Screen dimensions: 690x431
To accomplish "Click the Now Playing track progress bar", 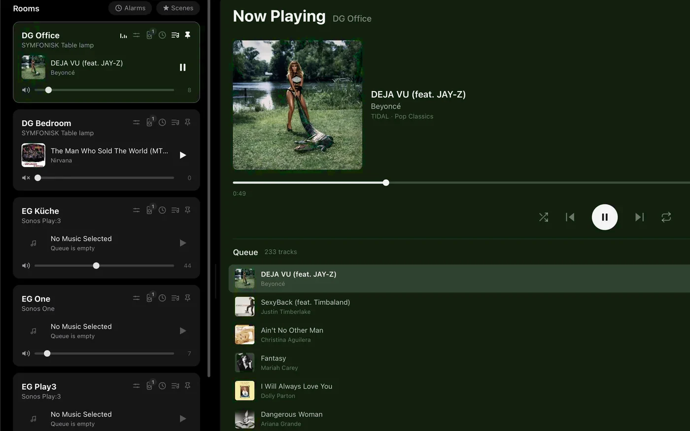I will pyautogui.click(x=461, y=183).
